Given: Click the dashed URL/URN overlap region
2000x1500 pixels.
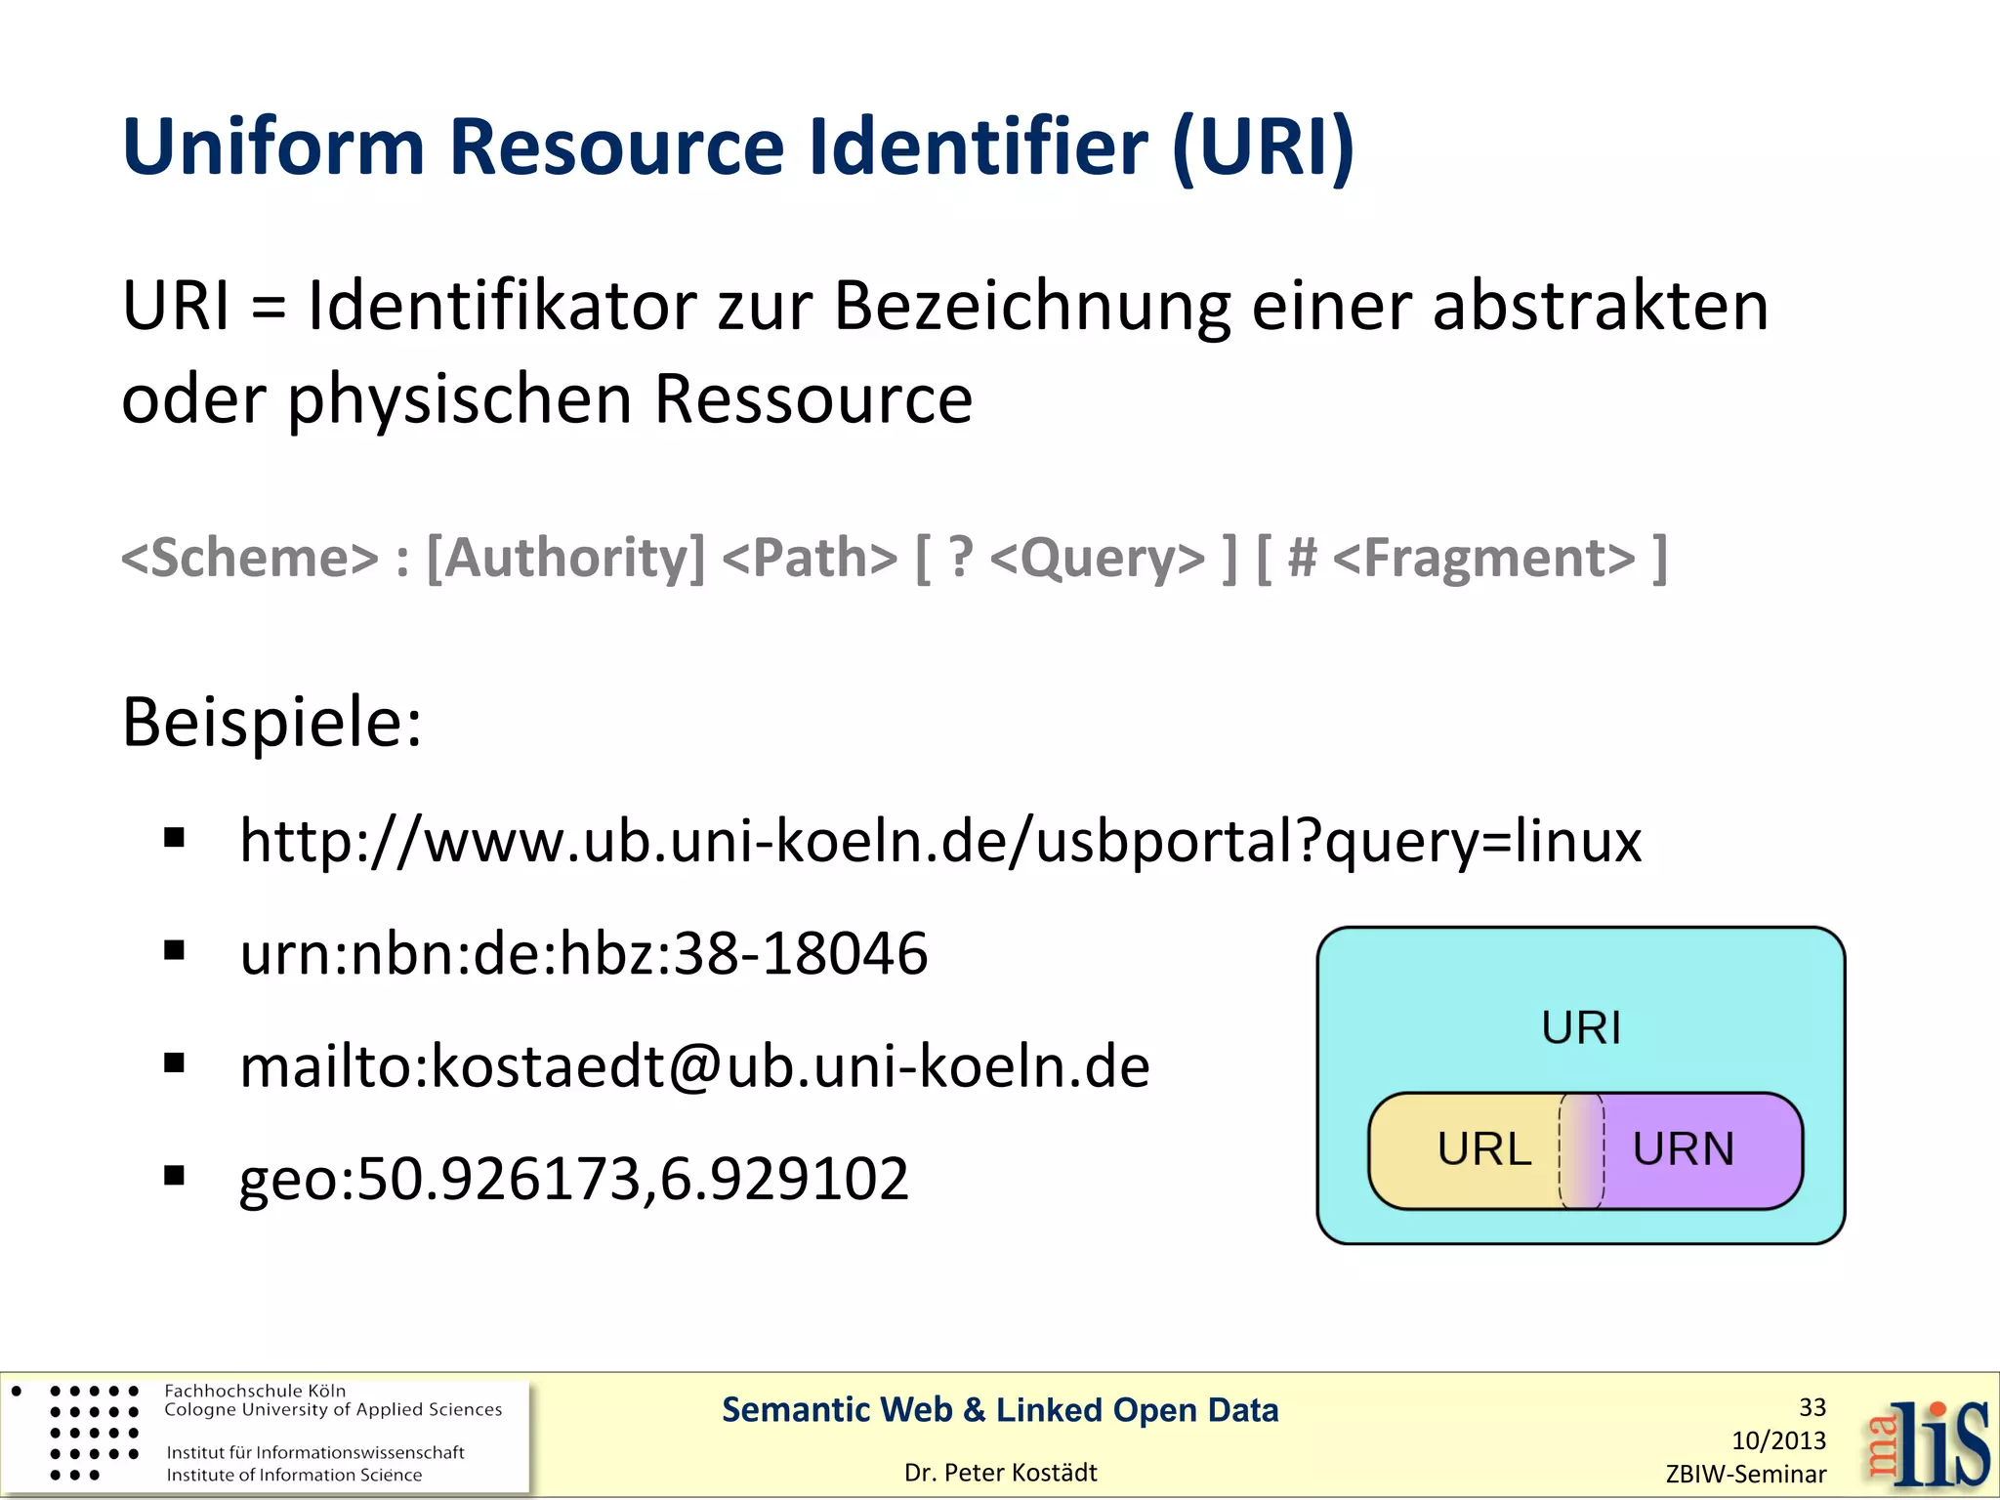Looking at the screenshot, I should [x=1582, y=1150].
